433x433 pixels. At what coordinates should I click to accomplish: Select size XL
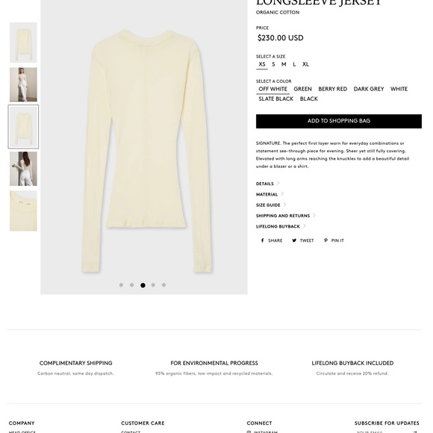305,64
